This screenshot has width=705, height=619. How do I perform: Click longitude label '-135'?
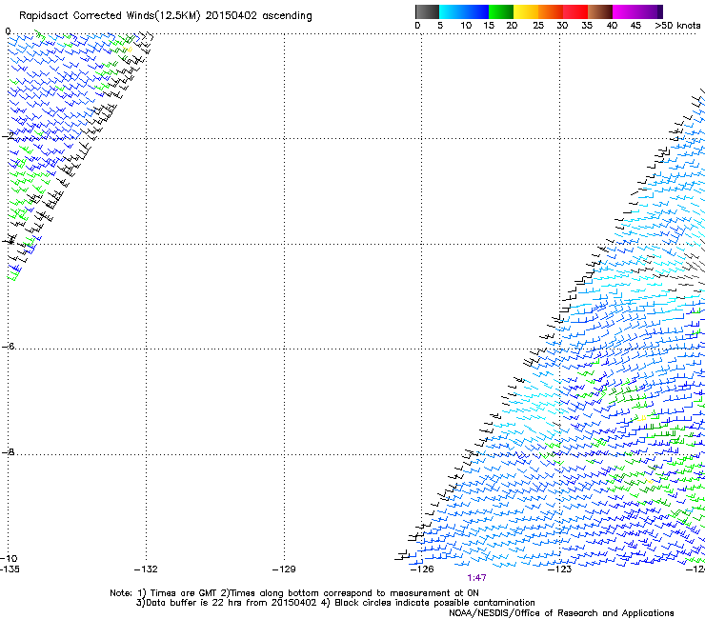point(10,569)
